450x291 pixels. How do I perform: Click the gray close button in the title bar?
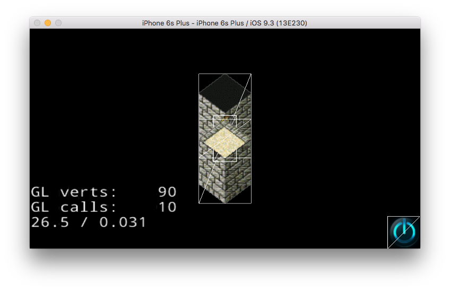37,23
